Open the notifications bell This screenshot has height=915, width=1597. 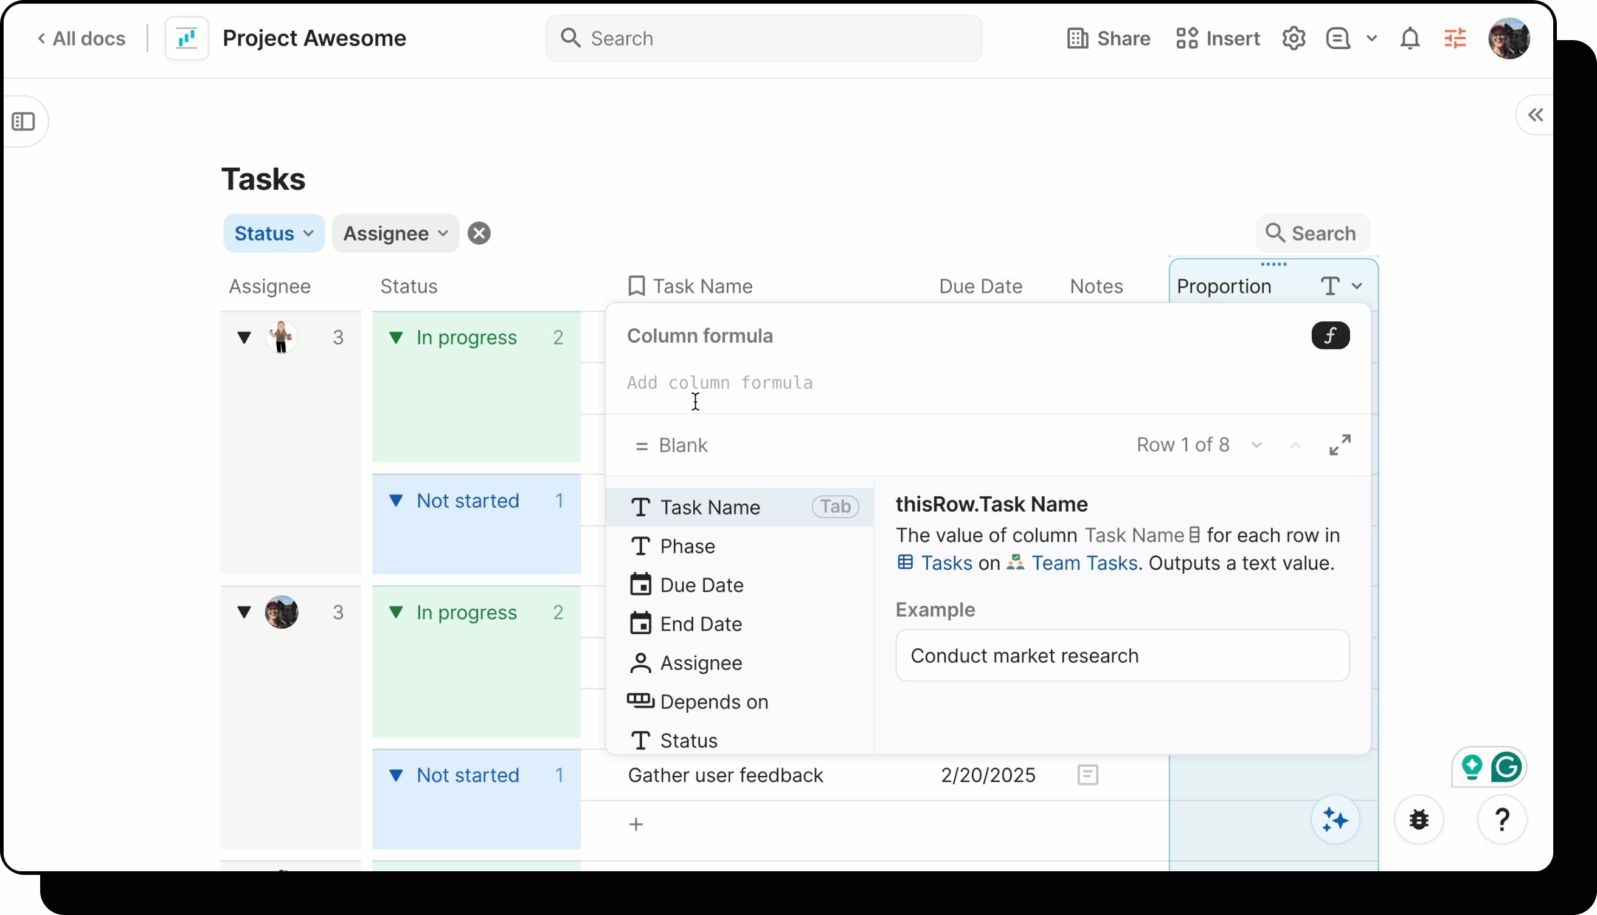pos(1409,38)
